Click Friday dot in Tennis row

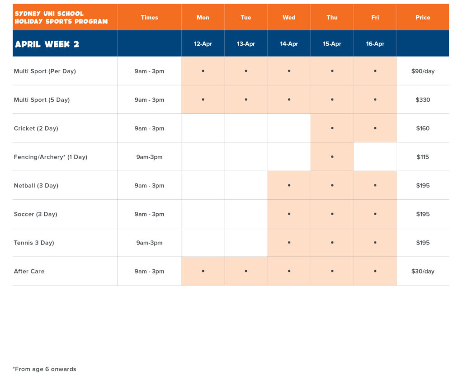pyautogui.click(x=375, y=243)
